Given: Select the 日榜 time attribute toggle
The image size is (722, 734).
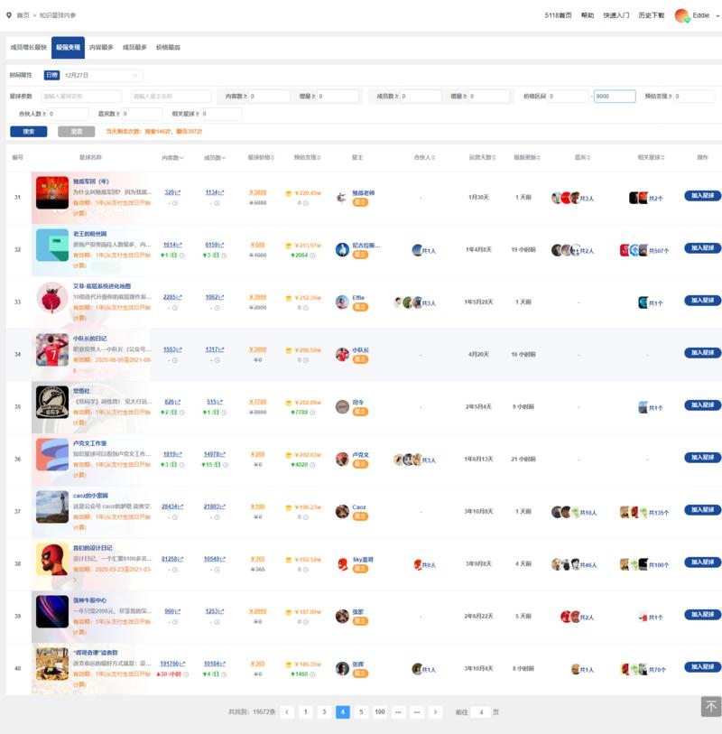Looking at the screenshot, I should (x=51, y=75).
